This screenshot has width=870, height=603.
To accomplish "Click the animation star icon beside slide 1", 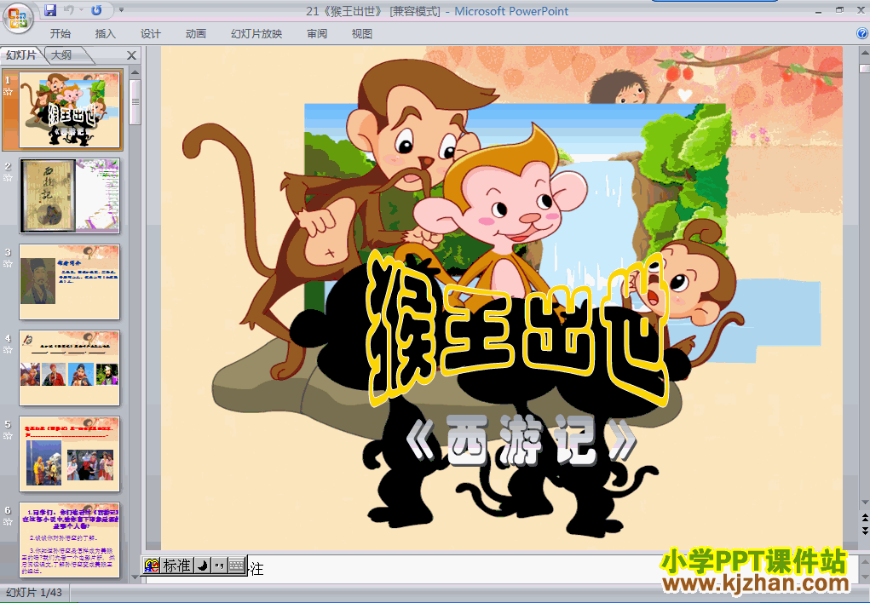I will (8, 91).
